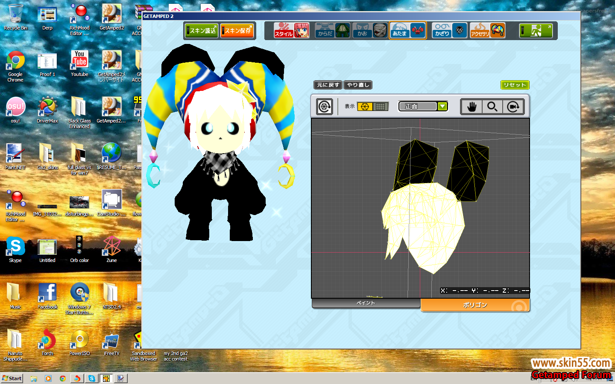Click the スキン保存 (save skin) button
The width and height of the screenshot is (615, 384).
pos(237,31)
